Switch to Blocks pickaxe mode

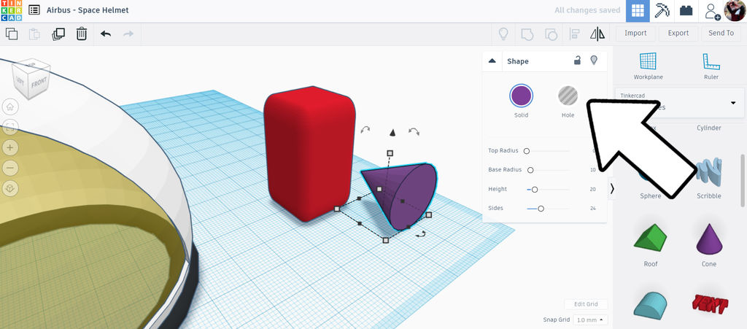point(662,10)
